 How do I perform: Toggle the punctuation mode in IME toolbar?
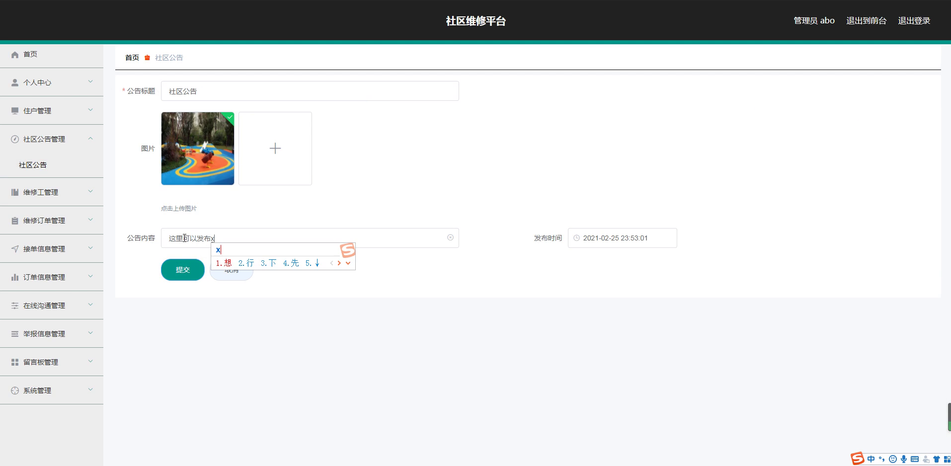(x=881, y=459)
